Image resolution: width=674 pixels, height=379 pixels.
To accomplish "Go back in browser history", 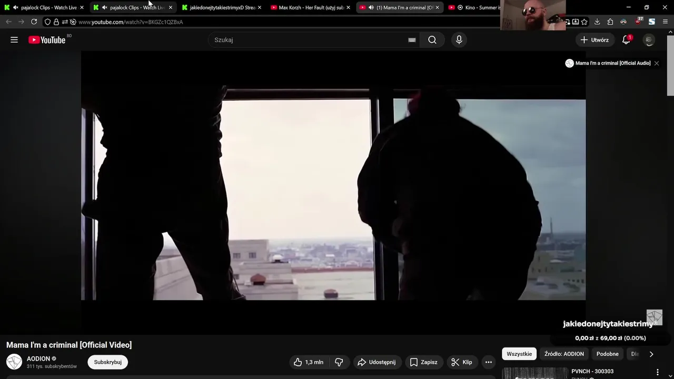I will [8, 22].
